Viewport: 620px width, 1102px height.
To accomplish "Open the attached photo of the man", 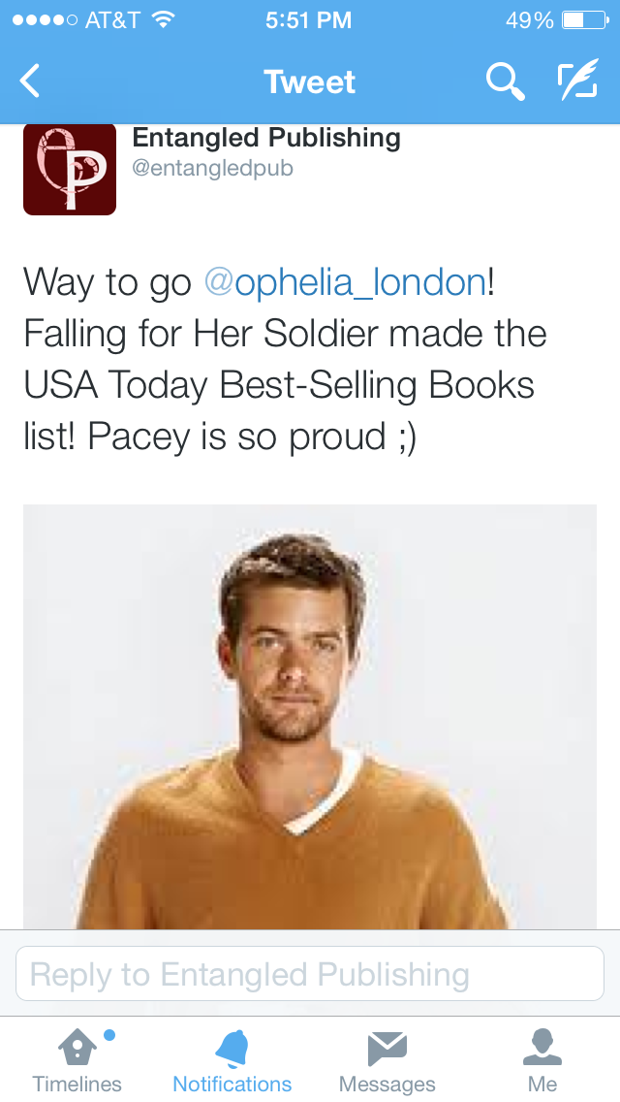I will click(310, 718).
